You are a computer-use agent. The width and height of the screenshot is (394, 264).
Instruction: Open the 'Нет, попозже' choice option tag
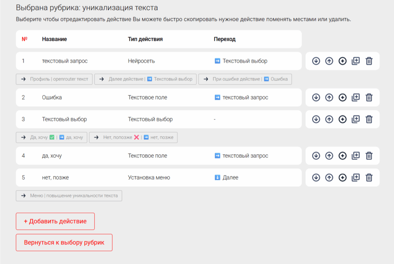point(133,137)
